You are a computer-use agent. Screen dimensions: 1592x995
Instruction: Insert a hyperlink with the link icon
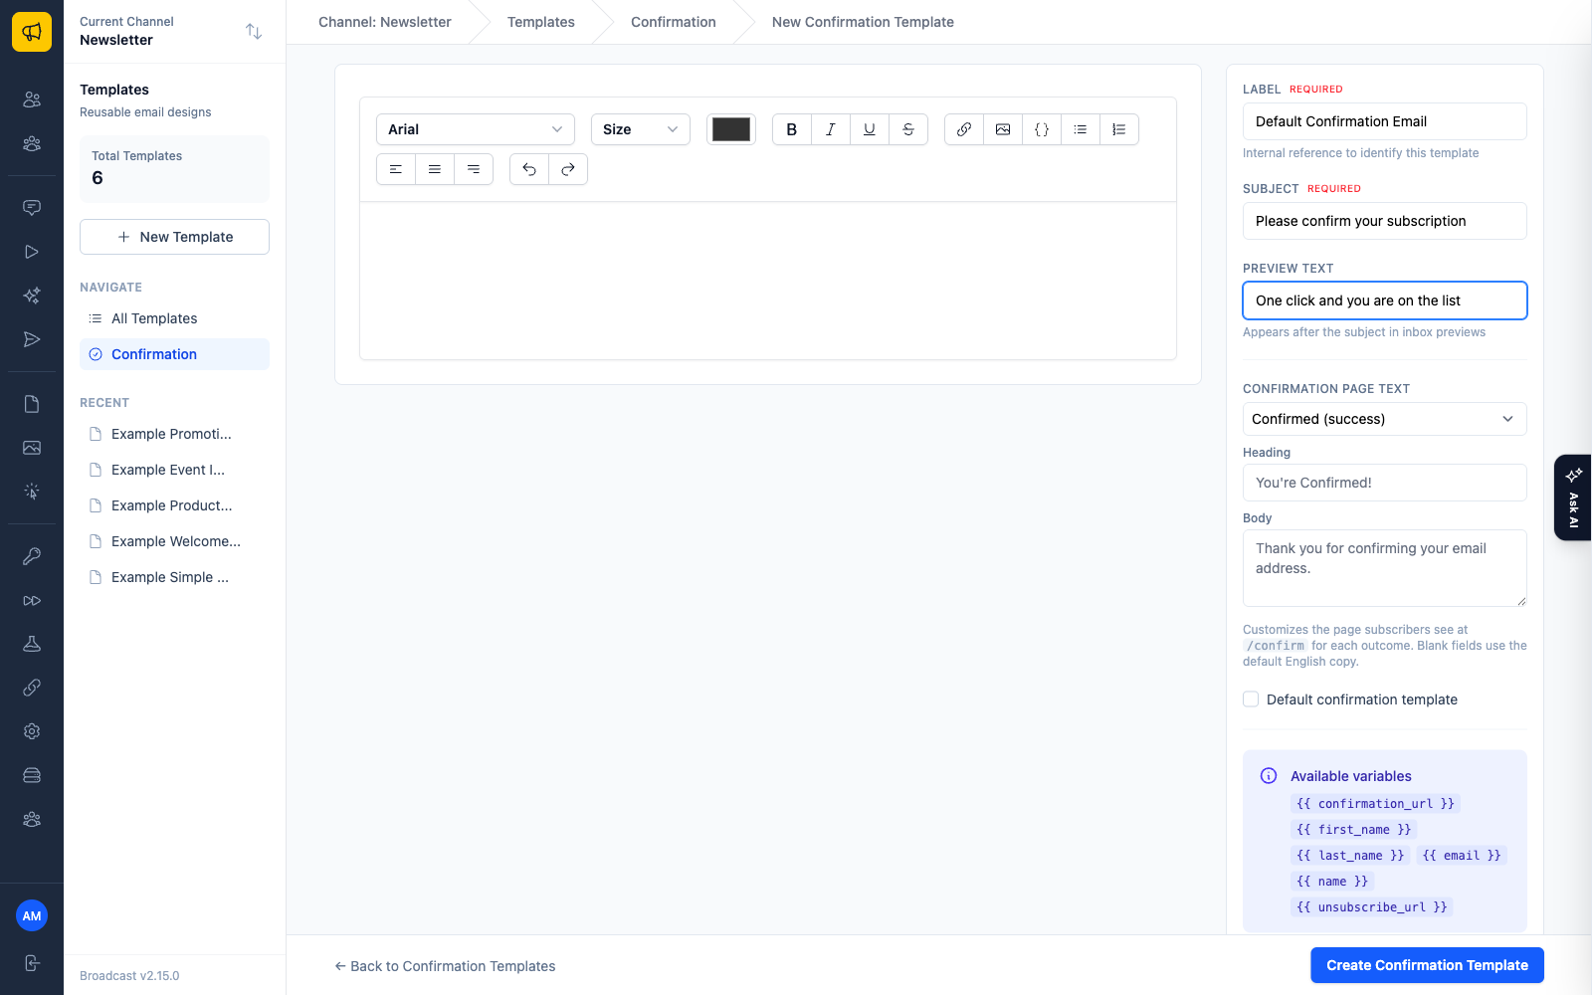(964, 129)
